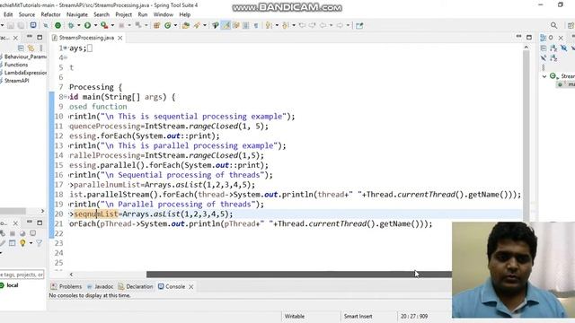Open the New Java Class dropdown arrow
Image resolution: width=575 pixels, height=323 pixels.
pyautogui.click(x=175, y=25)
